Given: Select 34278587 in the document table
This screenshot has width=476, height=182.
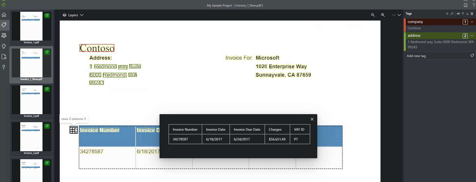Looking at the screenshot, I should [91, 151].
